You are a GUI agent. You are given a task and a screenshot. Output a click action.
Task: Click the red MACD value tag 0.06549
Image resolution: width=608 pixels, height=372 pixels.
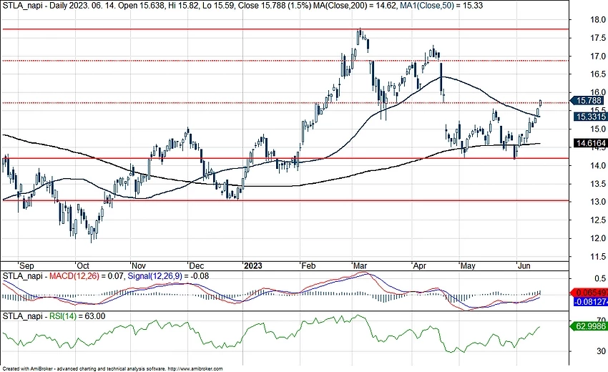click(x=589, y=293)
